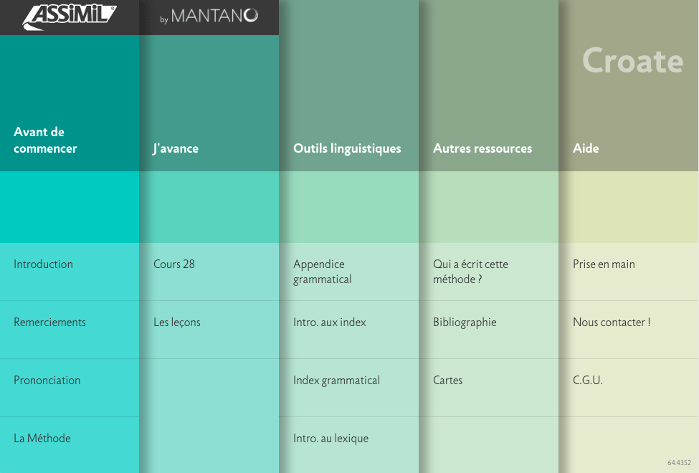The image size is (699, 473).
Task: Click the Assimil logo
Action: [69, 16]
